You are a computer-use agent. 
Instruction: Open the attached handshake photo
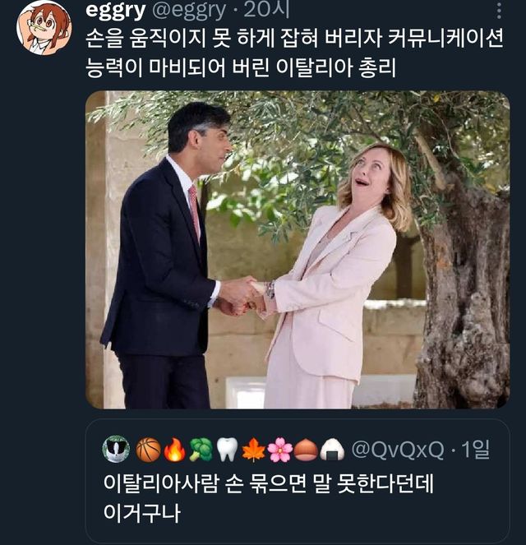tap(297, 250)
